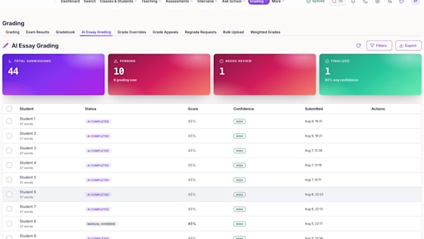Click the Finalized checkmark icon
Viewport: 424px width, 239px height.
tap(327, 61)
